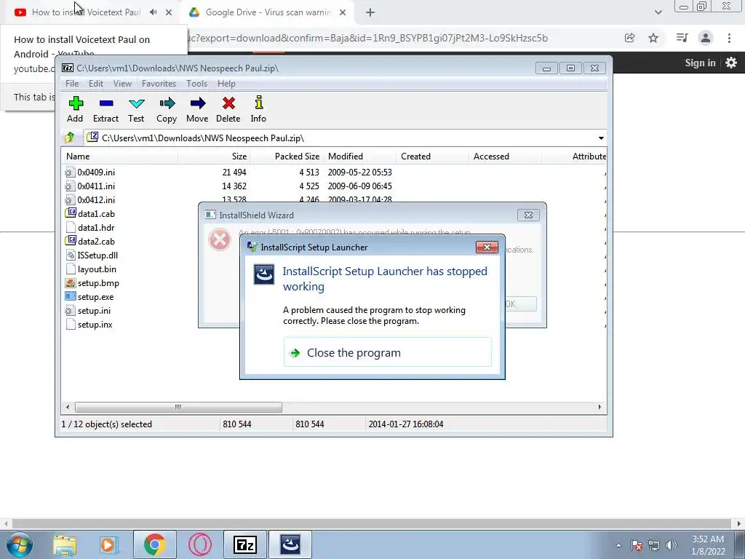Click the Add button in 7-Zip toolbar
745x559 pixels.
click(75, 110)
